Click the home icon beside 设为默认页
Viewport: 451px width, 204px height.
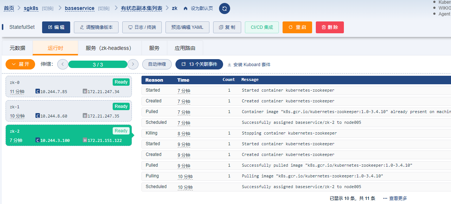point(185,8)
